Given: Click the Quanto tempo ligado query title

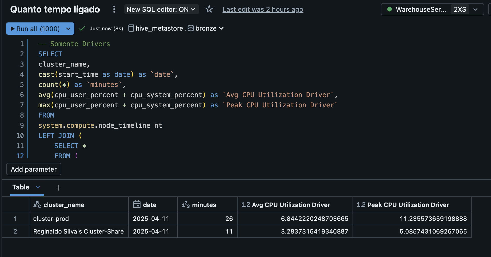Looking at the screenshot, I should pos(55,9).
